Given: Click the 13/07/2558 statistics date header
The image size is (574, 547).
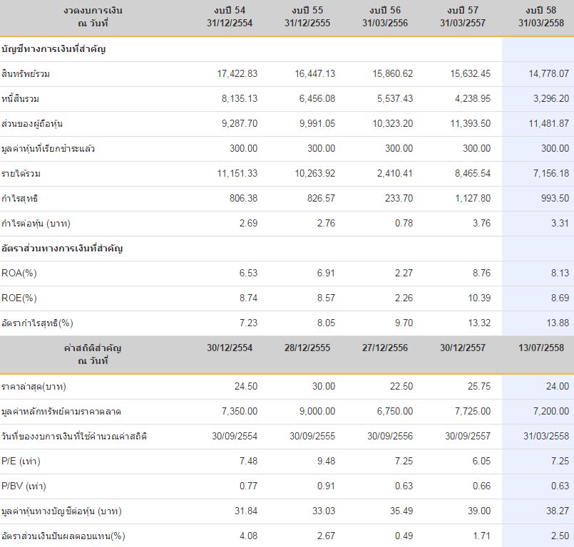Looking at the screenshot, I should [x=541, y=348].
